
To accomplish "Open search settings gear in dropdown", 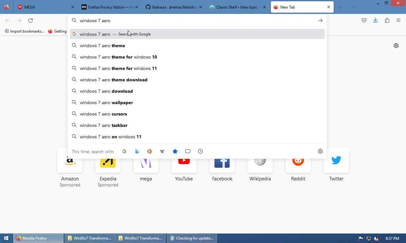I will point(320,151).
